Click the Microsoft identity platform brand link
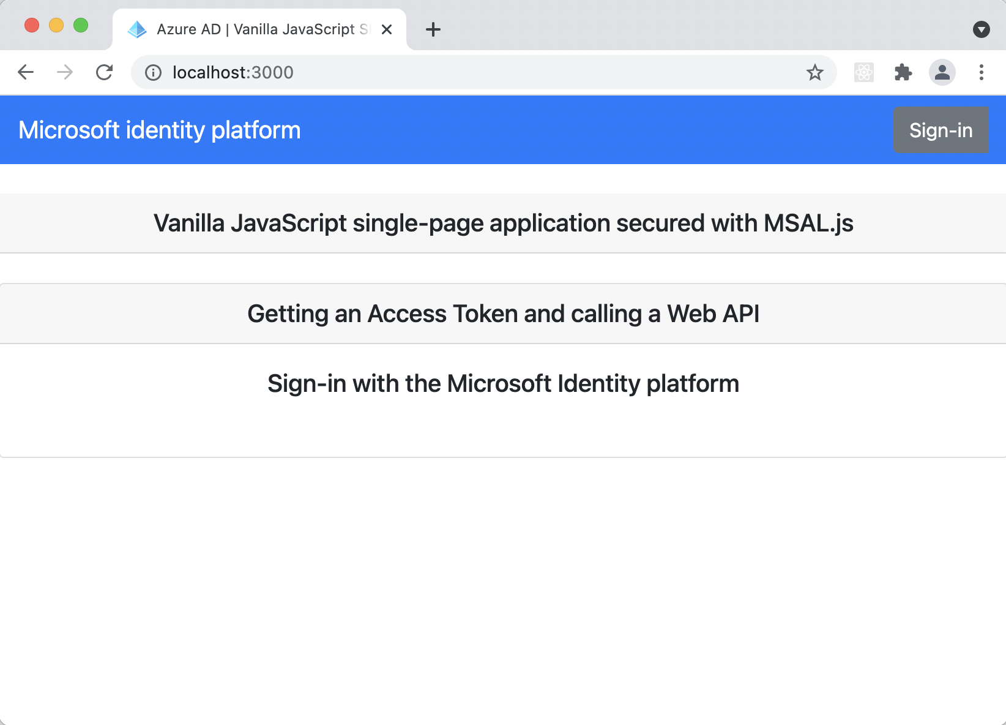This screenshot has width=1006, height=725. click(x=160, y=130)
